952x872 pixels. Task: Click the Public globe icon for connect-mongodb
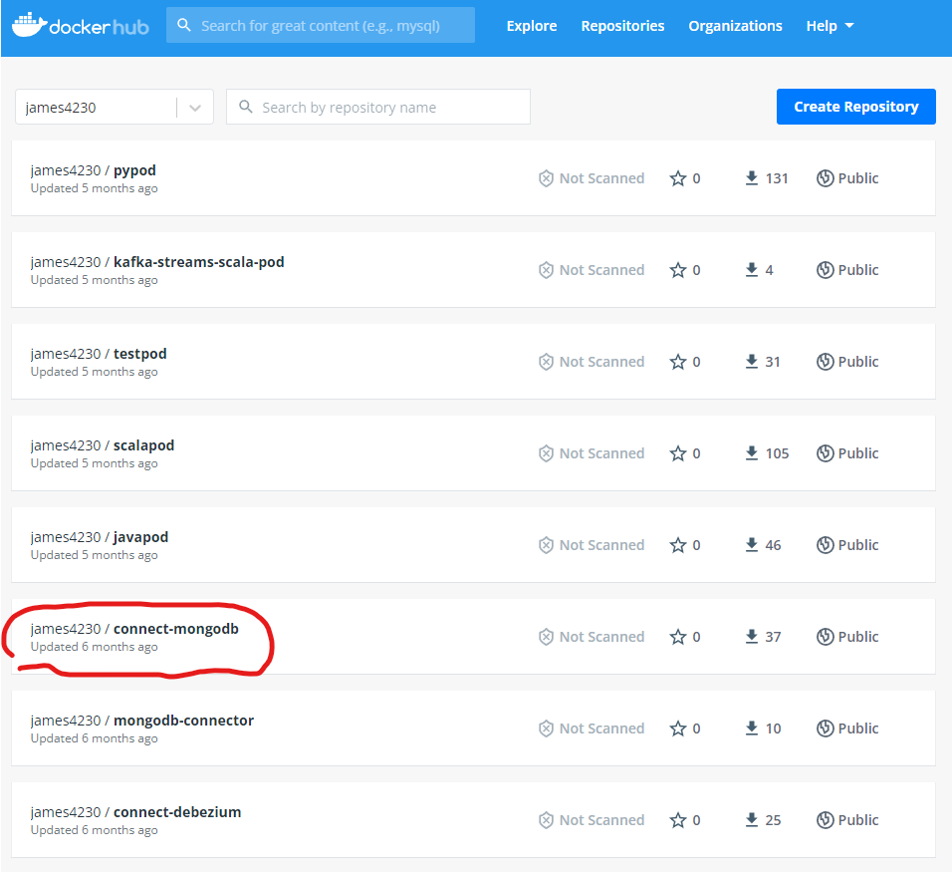[825, 637]
